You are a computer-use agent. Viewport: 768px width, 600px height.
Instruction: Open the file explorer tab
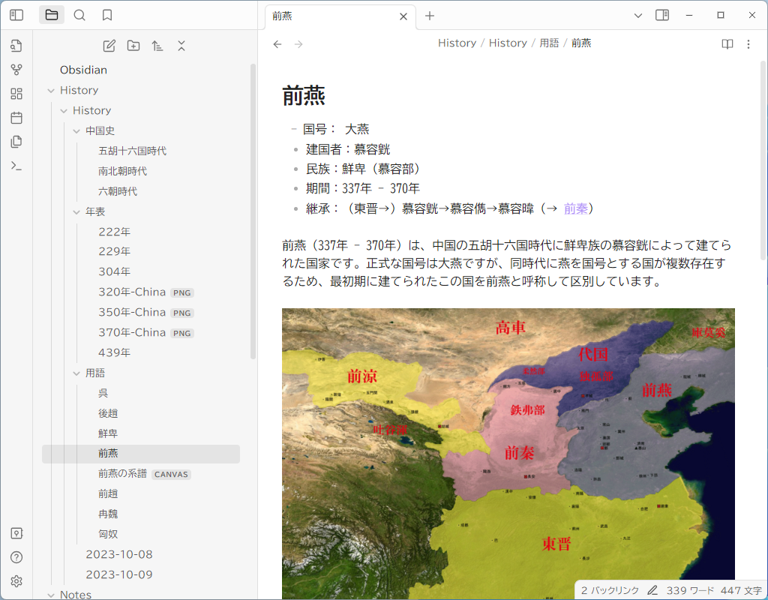point(52,15)
